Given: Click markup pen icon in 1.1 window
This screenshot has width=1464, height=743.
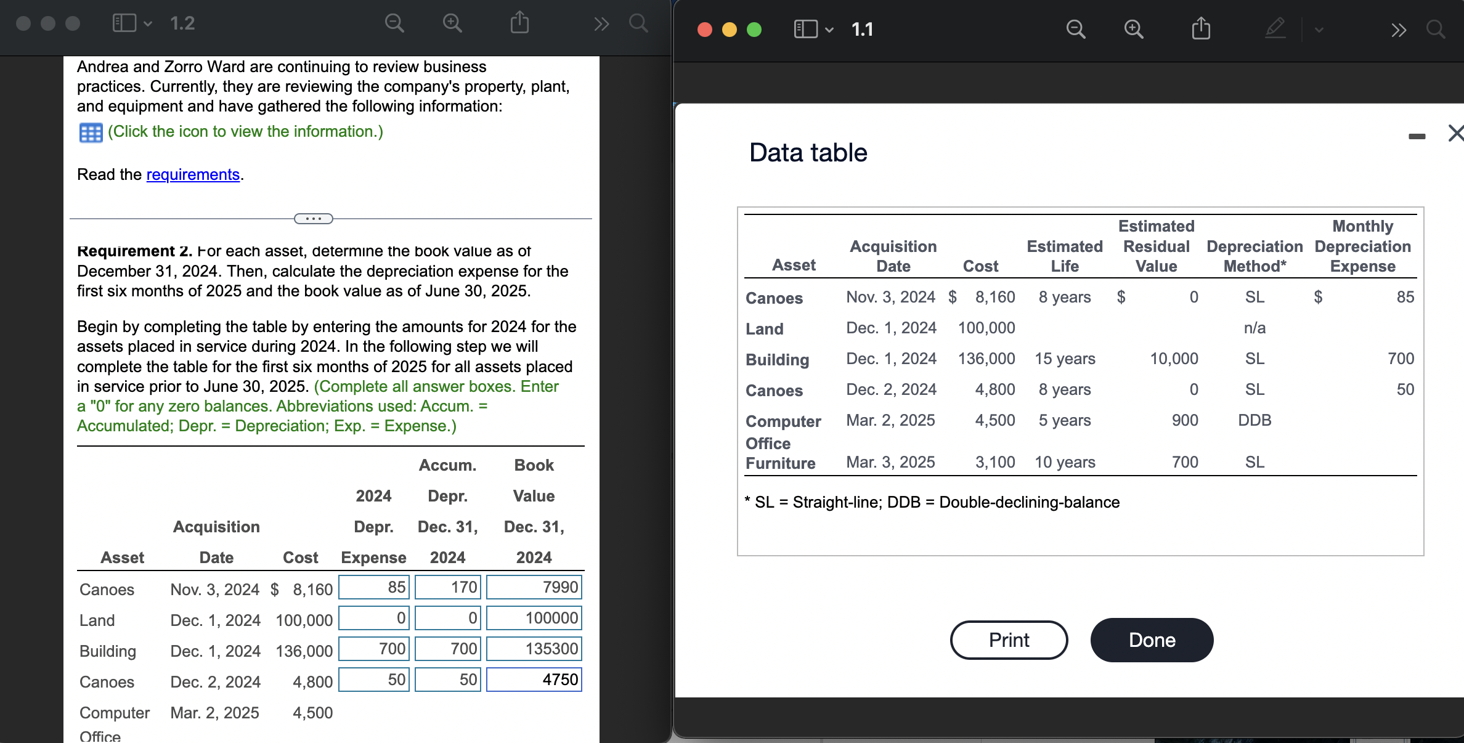Looking at the screenshot, I should pos(1275,28).
